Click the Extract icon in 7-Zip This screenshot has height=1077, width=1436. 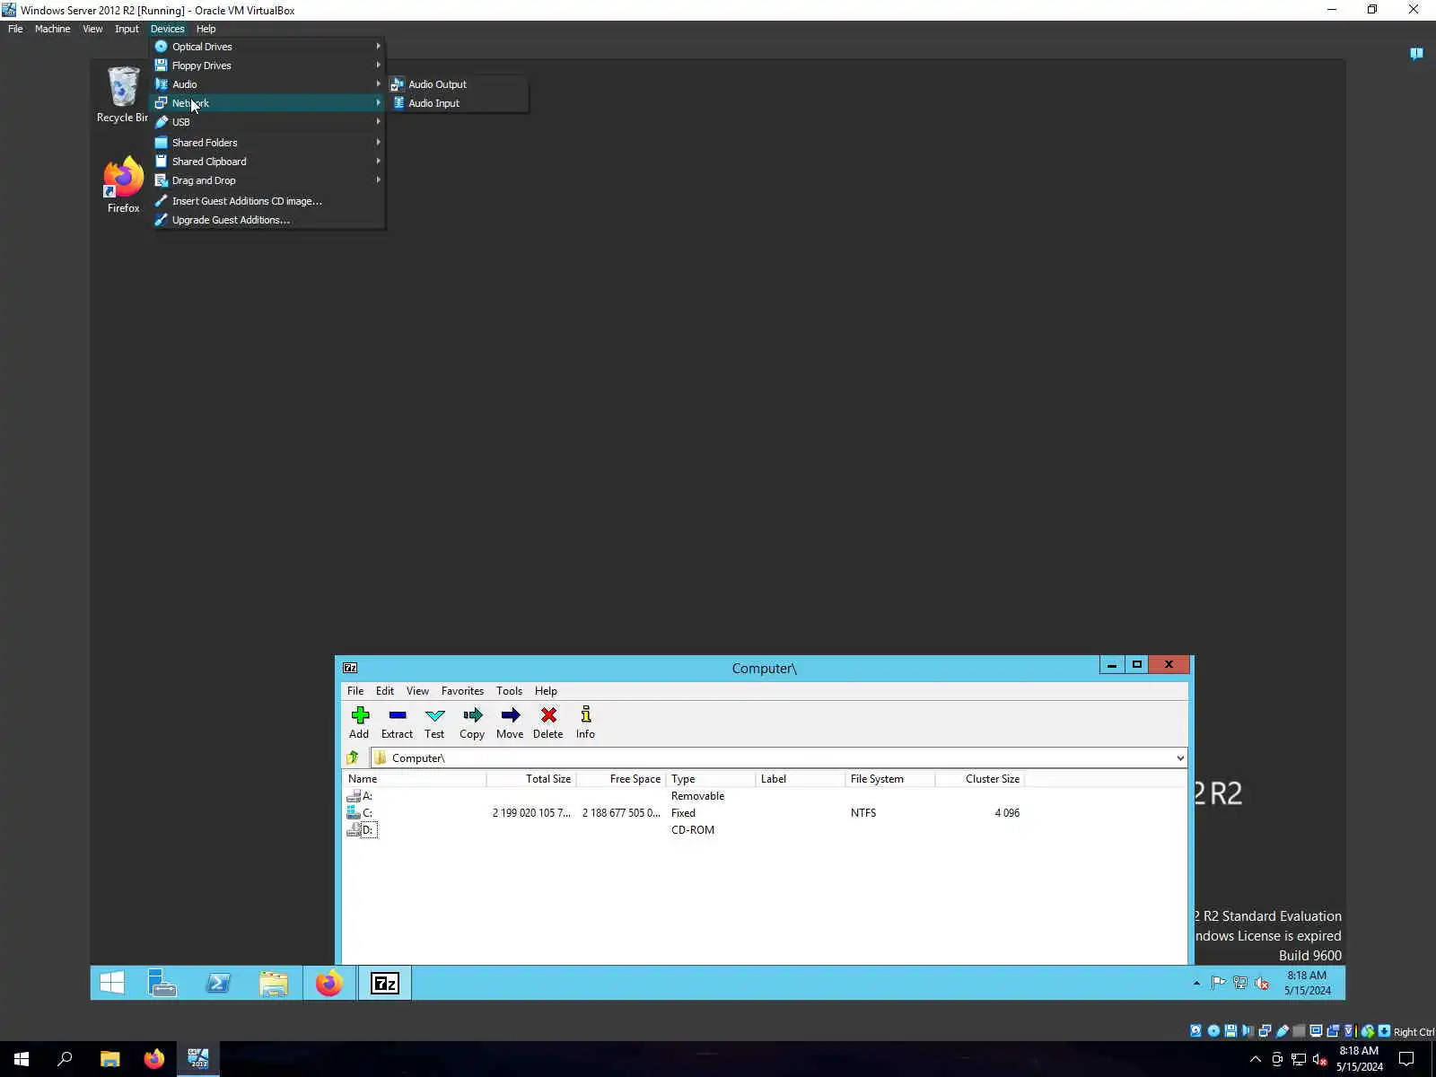(397, 722)
